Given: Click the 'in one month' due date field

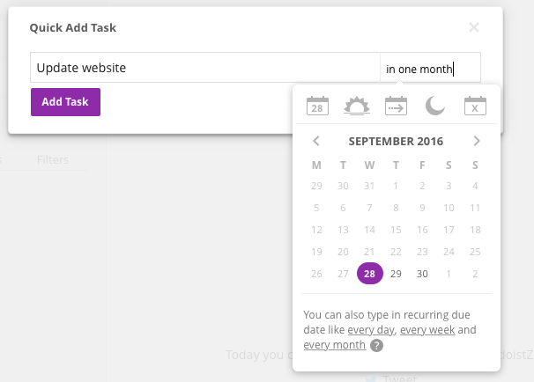Looking at the screenshot, I should (x=431, y=68).
